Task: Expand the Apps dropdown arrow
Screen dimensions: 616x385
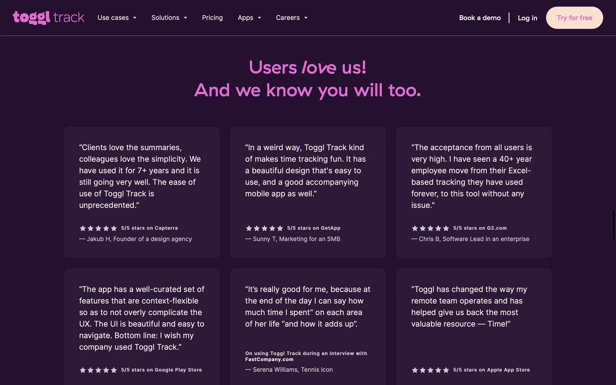Action: (260, 18)
